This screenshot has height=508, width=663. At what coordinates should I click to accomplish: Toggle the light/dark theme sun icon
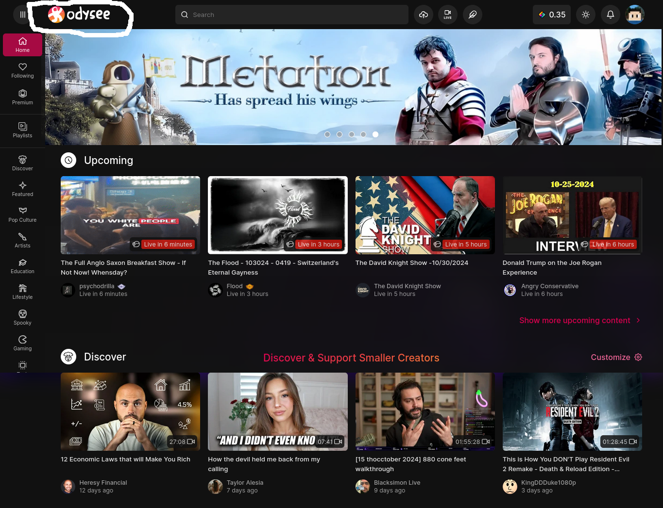coord(586,15)
